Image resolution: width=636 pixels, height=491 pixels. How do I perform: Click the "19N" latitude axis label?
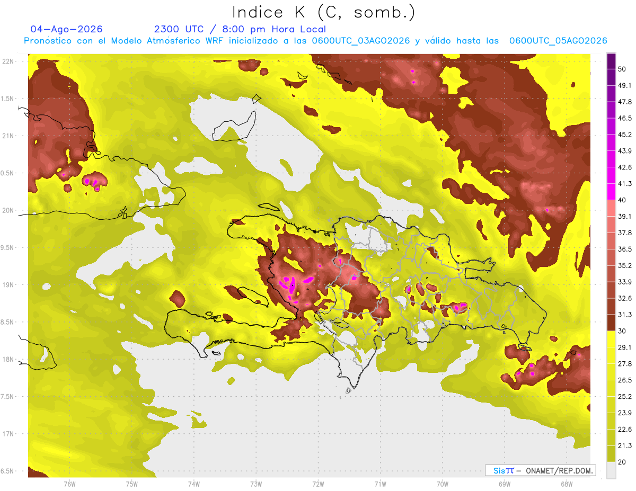click(x=8, y=285)
